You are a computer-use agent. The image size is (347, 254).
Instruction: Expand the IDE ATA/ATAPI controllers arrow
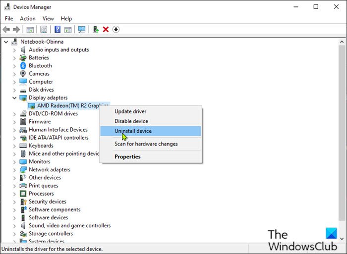(x=14, y=138)
